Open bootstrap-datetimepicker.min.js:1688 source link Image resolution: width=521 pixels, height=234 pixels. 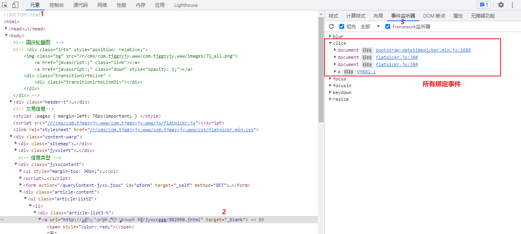click(x=423, y=50)
